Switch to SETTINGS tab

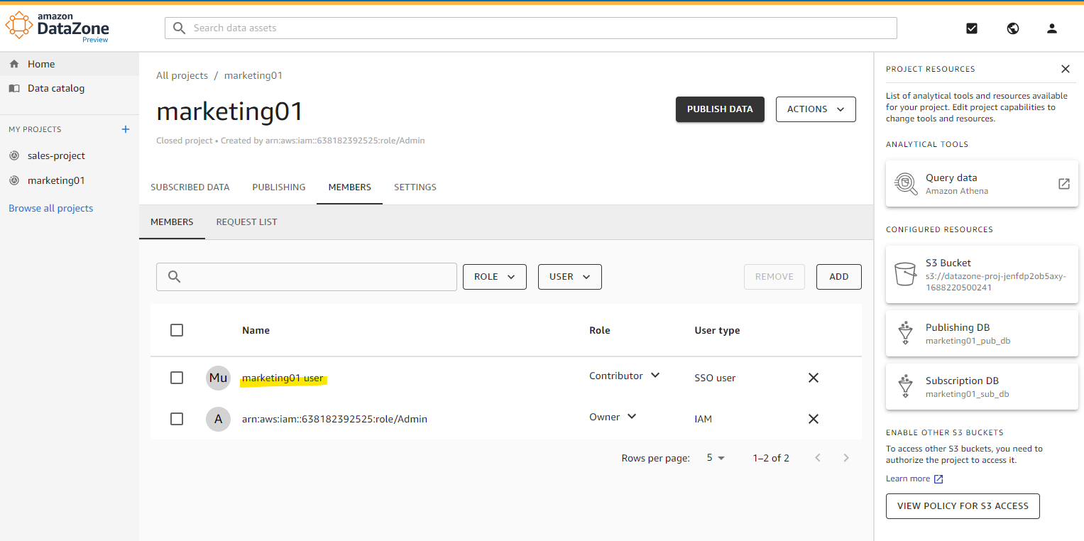pos(415,187)
